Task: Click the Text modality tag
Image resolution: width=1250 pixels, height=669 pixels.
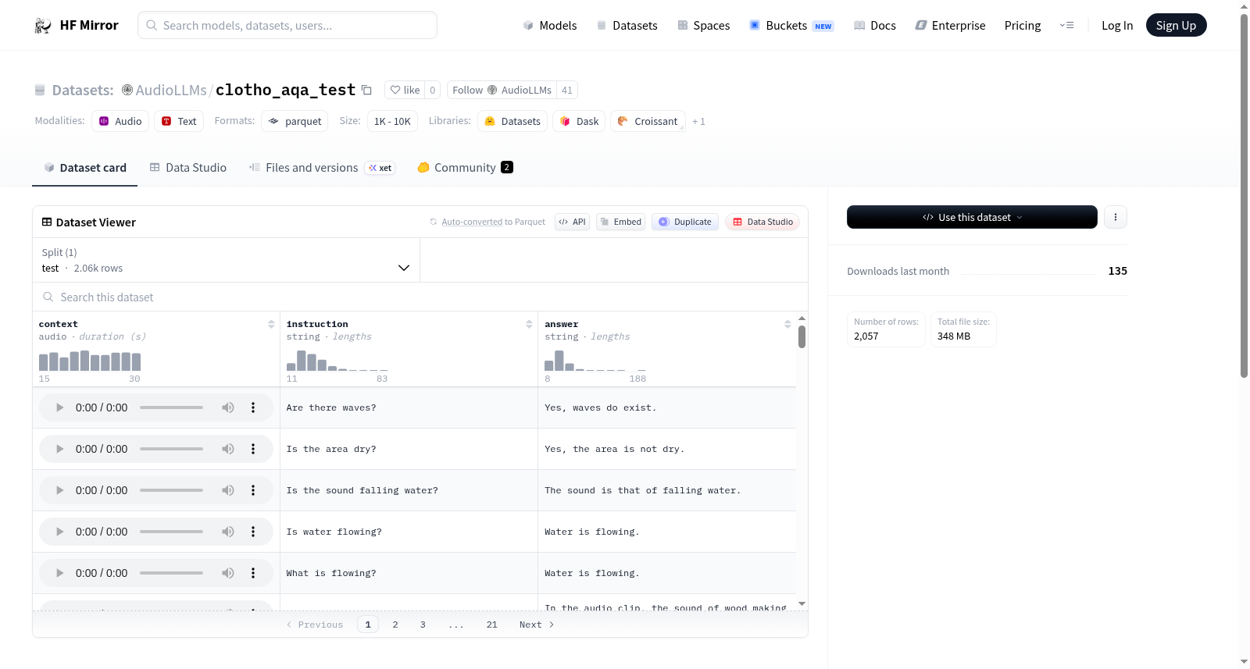Action: [x=179, y=121]
